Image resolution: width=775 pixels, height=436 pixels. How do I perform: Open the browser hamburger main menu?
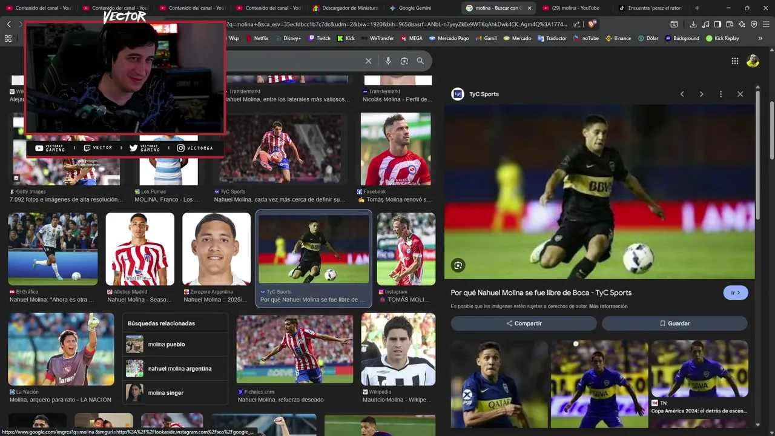[766, 24]
